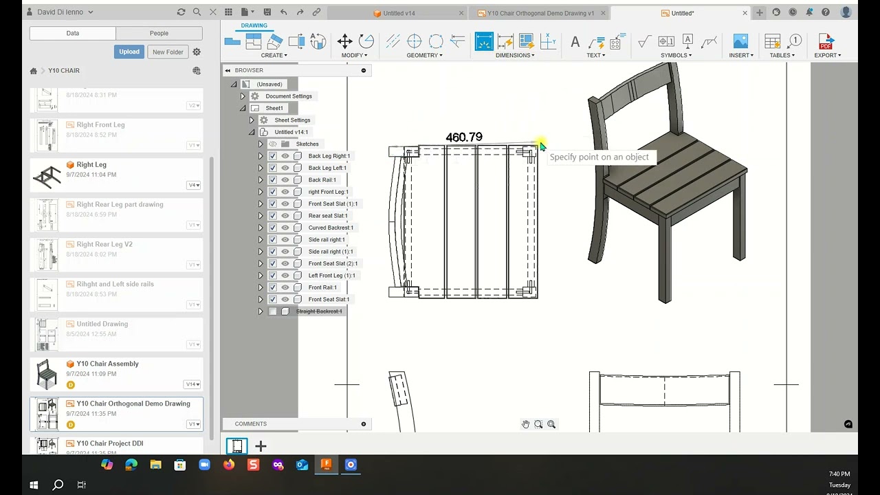Uncheck the Curved Backrest:1 checkbox

[x=273, y=228]
